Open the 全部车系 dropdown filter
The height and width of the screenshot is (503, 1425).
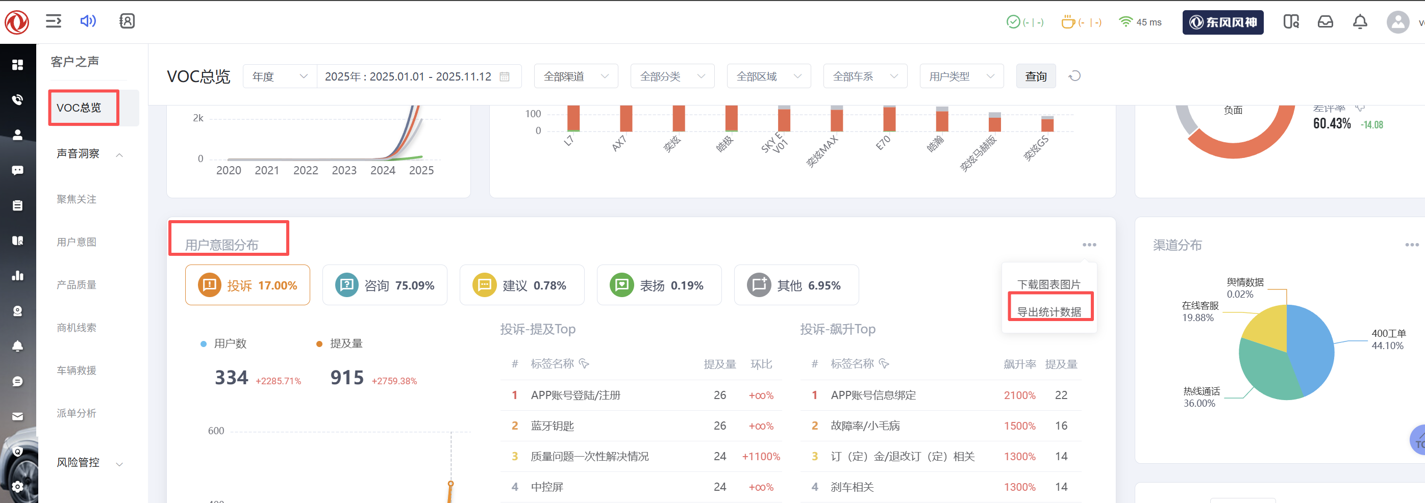(x=865, y=76)
